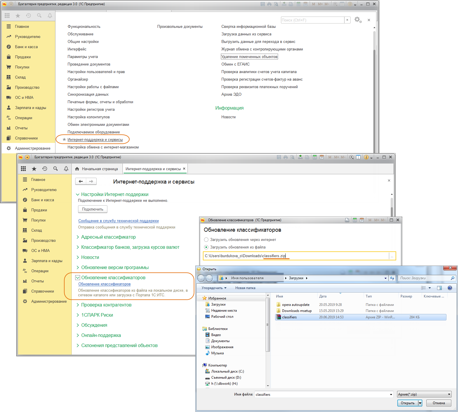
Task: Click Поиск (Ctrl+F) field in back window
Action: point(313,20)
